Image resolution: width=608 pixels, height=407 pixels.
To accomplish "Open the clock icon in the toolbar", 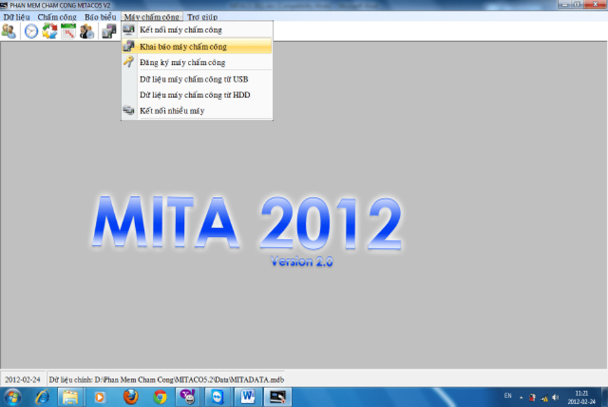I will (31, 31).
